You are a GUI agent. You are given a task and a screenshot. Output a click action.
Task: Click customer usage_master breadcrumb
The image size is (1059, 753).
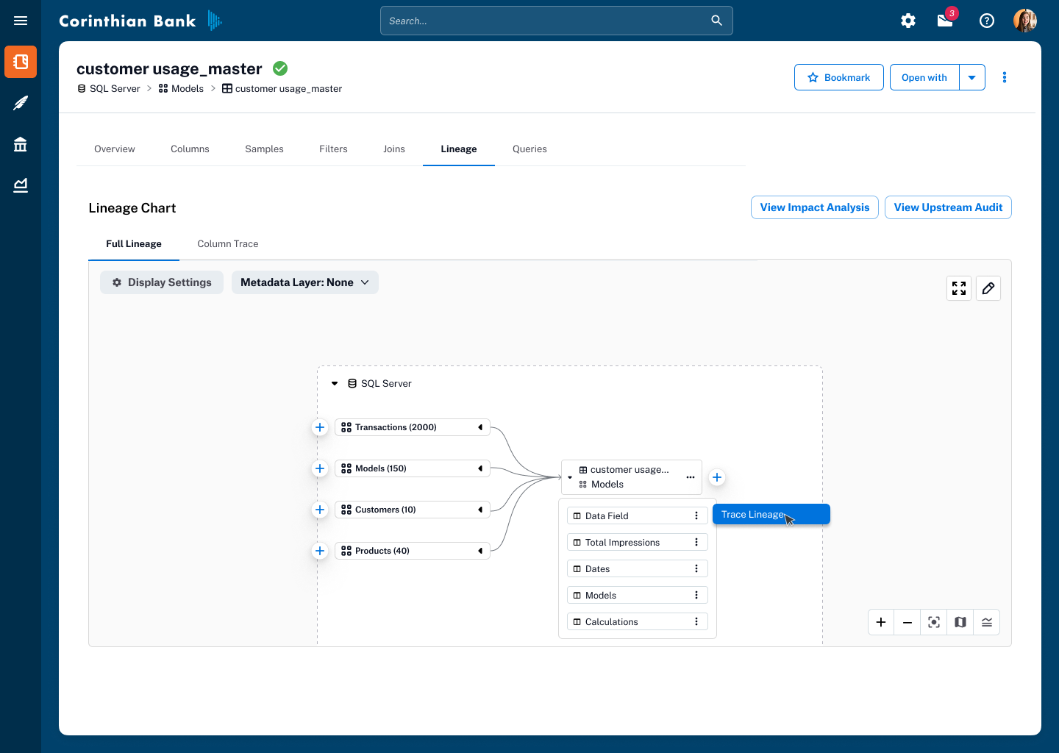pos(282,88)
